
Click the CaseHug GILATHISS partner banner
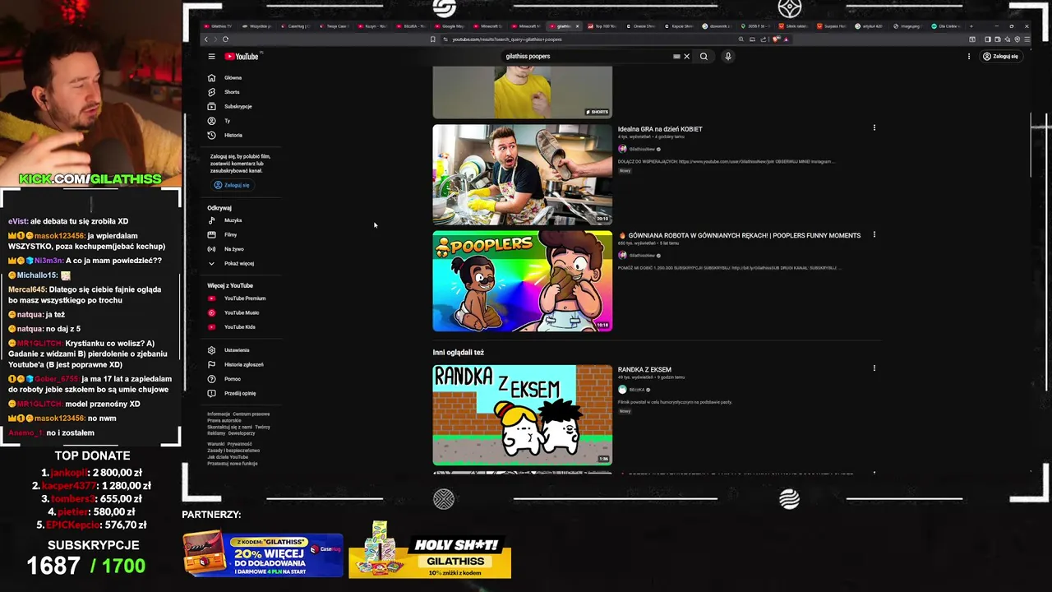click(x=263, y=555)
